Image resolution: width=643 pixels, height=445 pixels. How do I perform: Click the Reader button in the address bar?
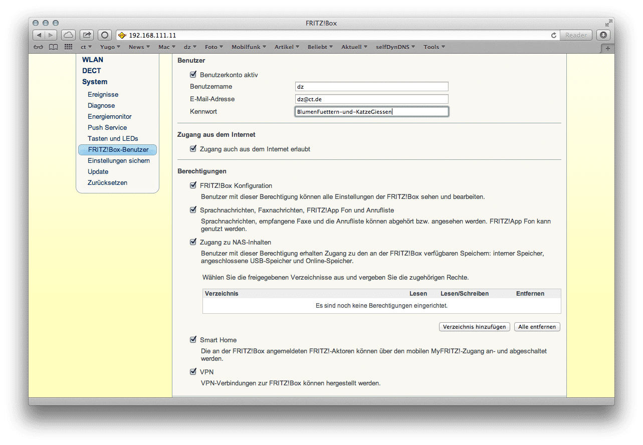point(576,35)
